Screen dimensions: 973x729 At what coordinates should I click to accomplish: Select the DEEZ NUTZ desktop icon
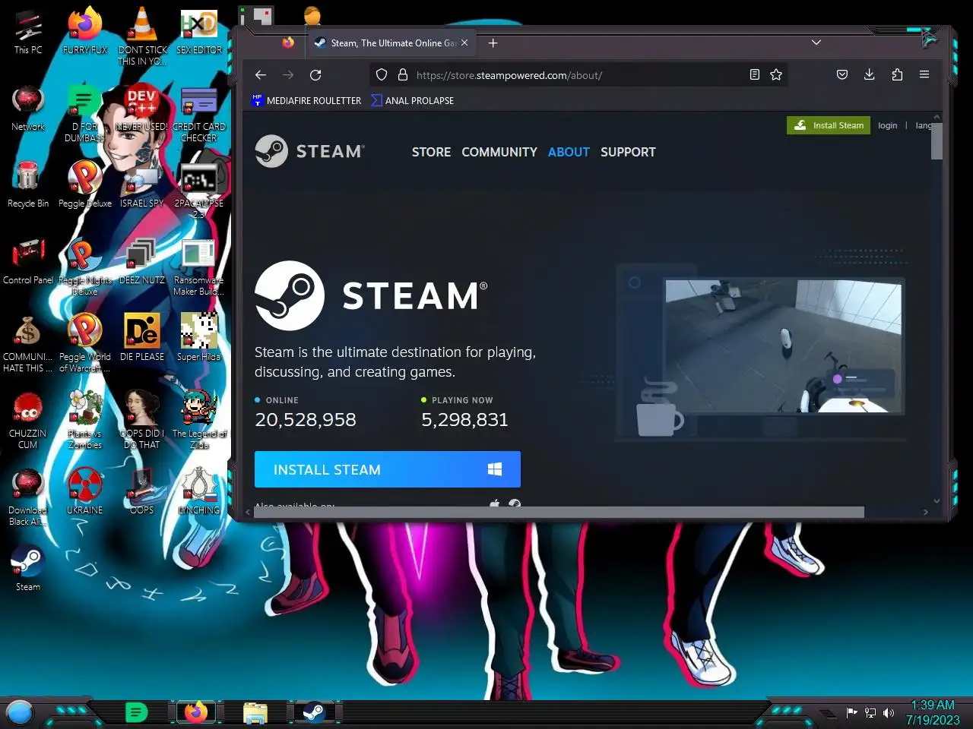pos(142,262)
